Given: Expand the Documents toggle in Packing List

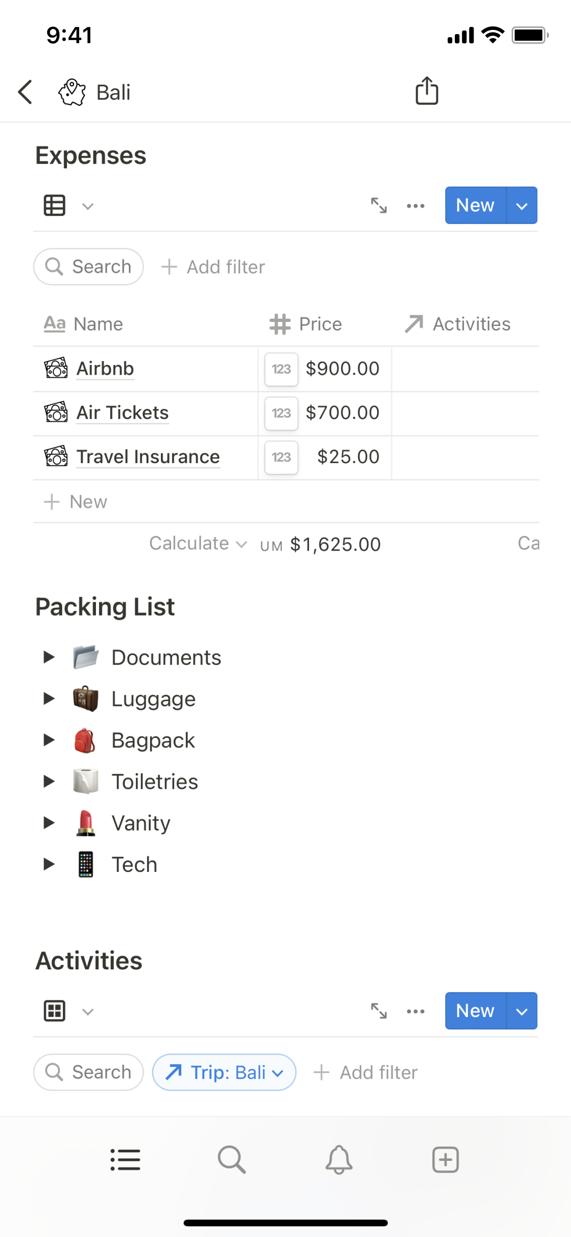Looking at the screenshot, I should (49, 657).
